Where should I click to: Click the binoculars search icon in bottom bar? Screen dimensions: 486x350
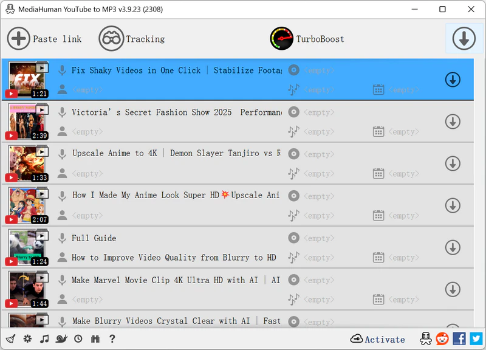pyautogui.click(x=95, y=339)
